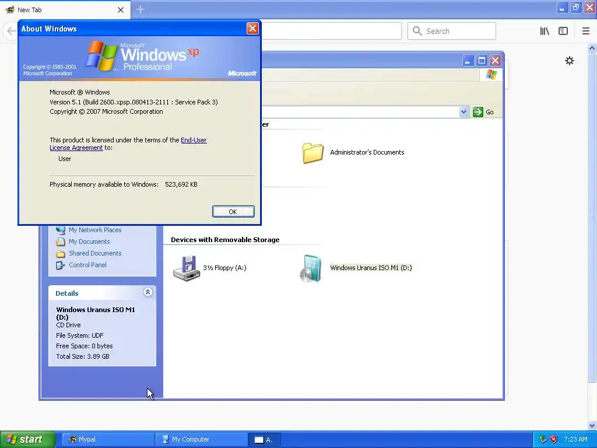
Task: Click the Administrator's Documents label
Action: pyautogui.click(x=367, y=152)
